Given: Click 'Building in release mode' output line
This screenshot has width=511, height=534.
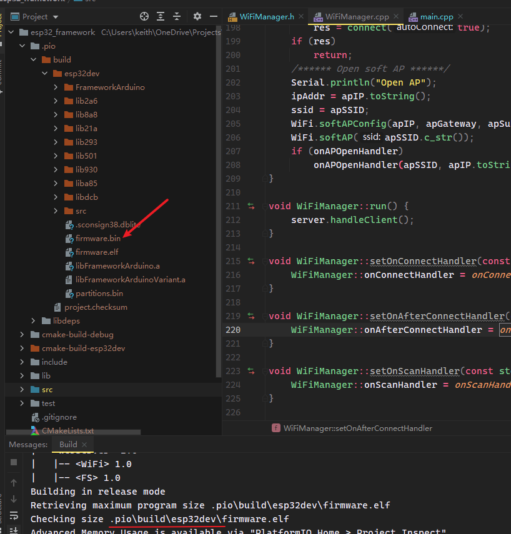Looking at the screenshot, I should coord(98,492).
